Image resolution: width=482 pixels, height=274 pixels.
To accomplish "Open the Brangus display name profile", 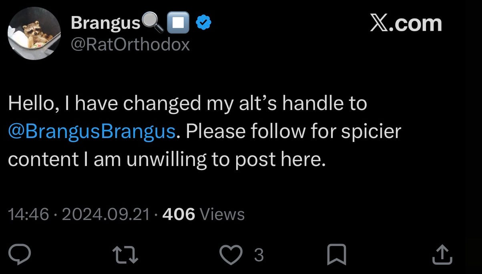I will click(105, 24).
